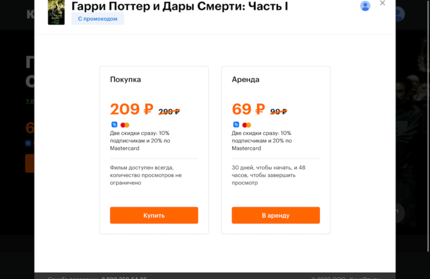Viewport: 430px width, 279px height.
Task: Click the Mastercard logo under rental price
Action: pyautogui.click(x=247, y=125)
